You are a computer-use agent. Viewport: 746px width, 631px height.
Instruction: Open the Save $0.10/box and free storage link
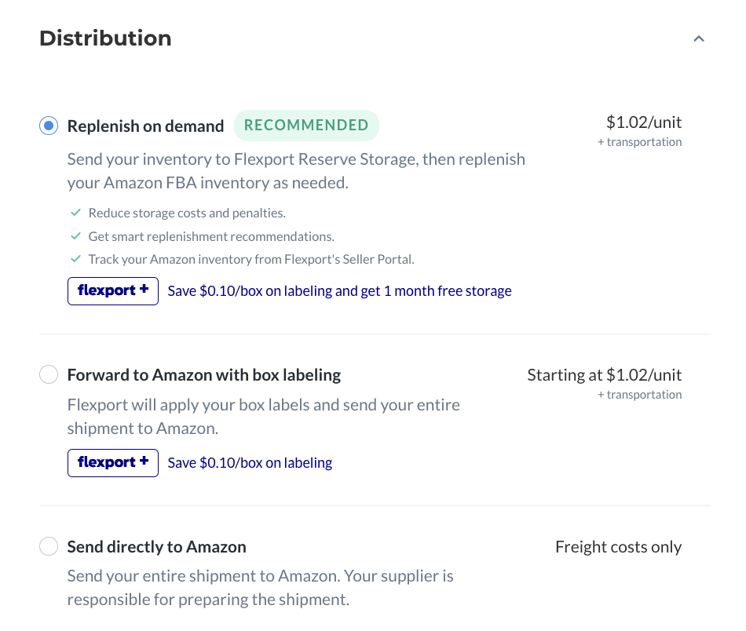pyautogui.click(x=339, y=291)
